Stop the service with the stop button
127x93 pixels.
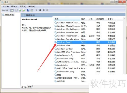pyautogui.click(x=40, y=10)
